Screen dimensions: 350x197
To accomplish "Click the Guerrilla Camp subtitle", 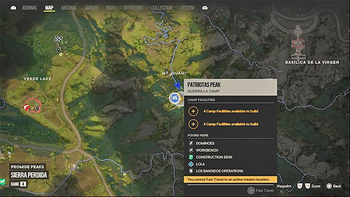I will tap(203, 91).
